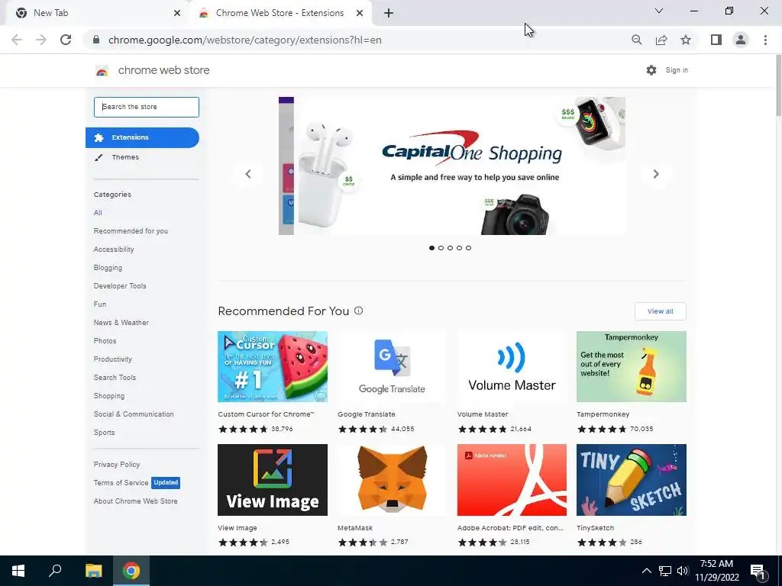This screenshot has height=586, width=782.
Task: Choose the Accessibility category
Action: click(x=114, y=250)
